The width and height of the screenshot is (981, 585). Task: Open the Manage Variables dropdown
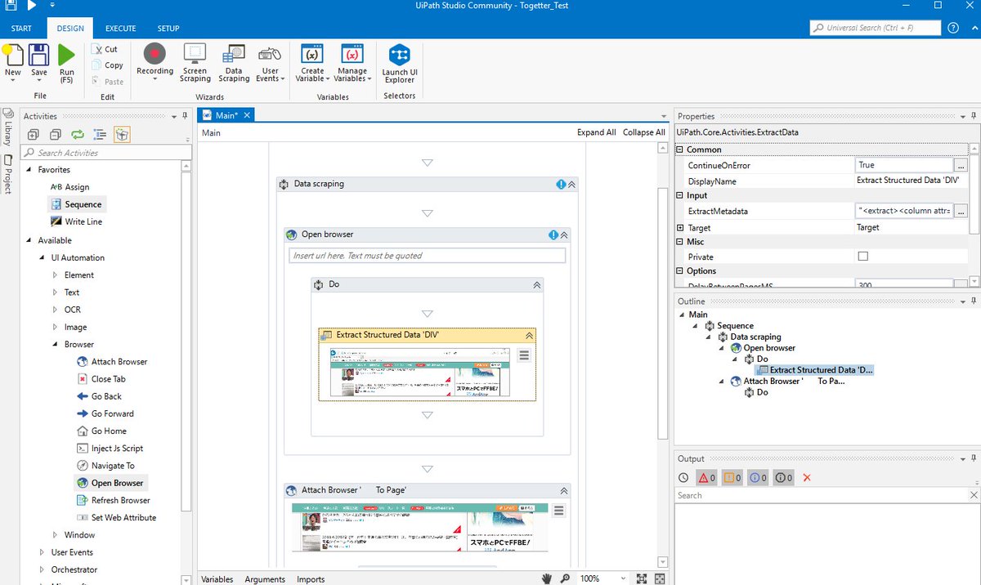click(352, 63)
